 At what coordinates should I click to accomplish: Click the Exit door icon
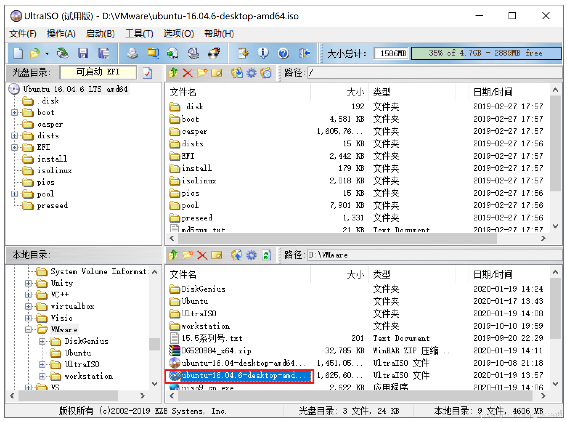coord(304,53)
